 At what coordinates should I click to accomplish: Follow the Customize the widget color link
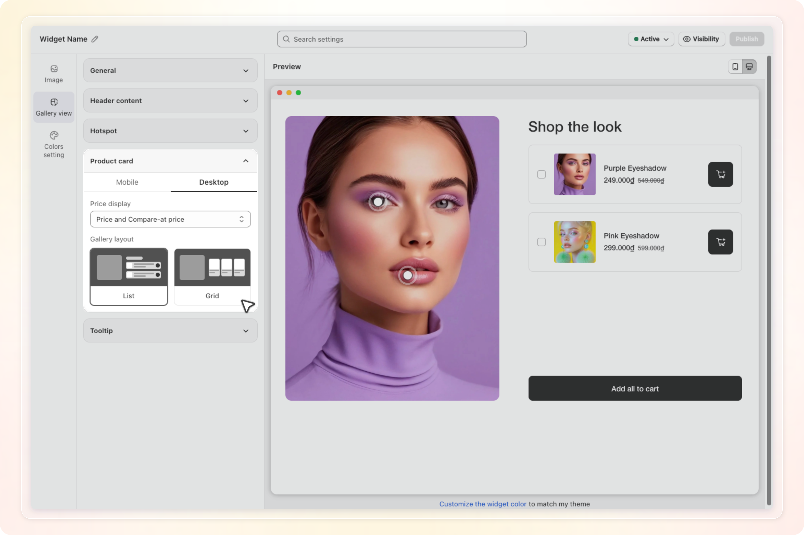click(483, 504)
